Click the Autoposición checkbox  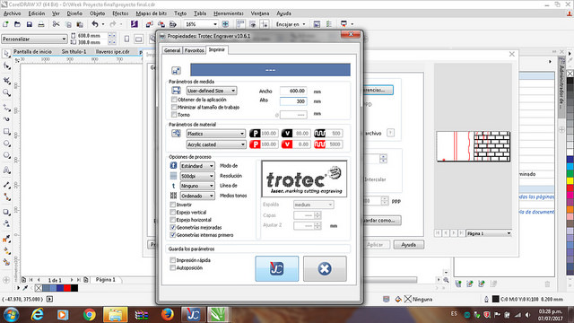[x=173, y=268]
